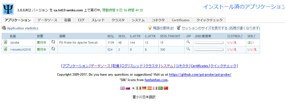Image resolution: width=285 pixels, height=109 pixels.
Task: Reload the /vesselsch2018 application using the arrows icon
Action: point(53,49)
